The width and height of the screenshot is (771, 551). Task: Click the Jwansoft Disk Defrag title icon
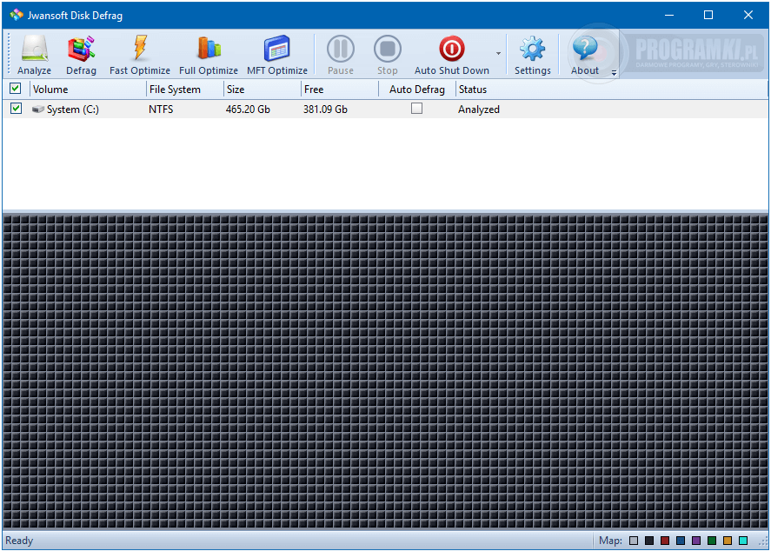pyautogui.click(x=17, y=15)
